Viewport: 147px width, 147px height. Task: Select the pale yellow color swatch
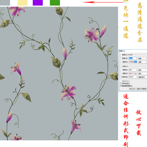22,3
